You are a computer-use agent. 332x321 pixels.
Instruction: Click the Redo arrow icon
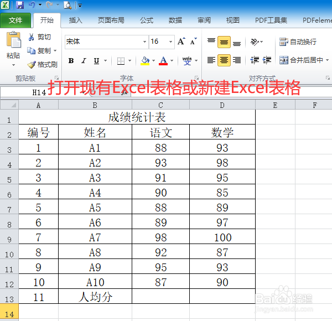coord(49,4)
